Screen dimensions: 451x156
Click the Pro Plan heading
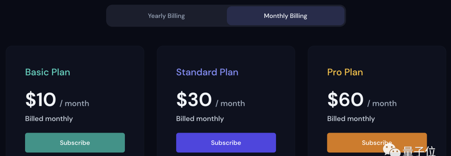pos(345,72)
